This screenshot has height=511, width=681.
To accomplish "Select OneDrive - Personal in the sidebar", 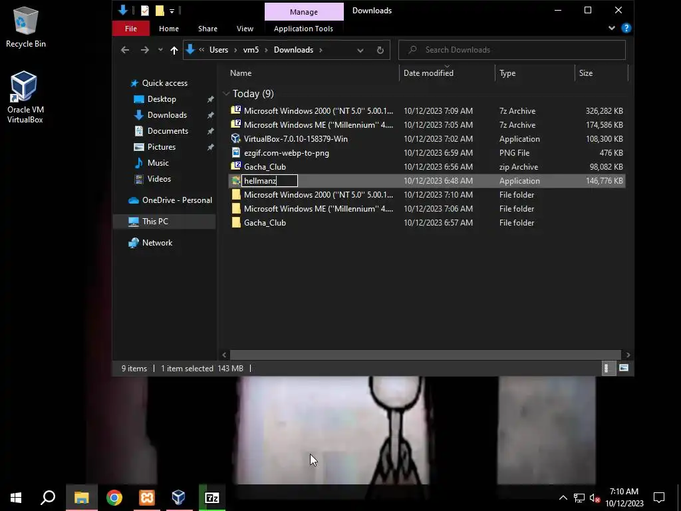I will tap(177, 200).
